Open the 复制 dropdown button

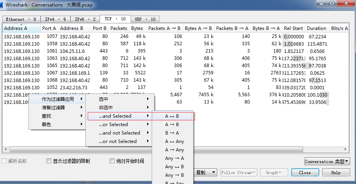coord(205,172)
